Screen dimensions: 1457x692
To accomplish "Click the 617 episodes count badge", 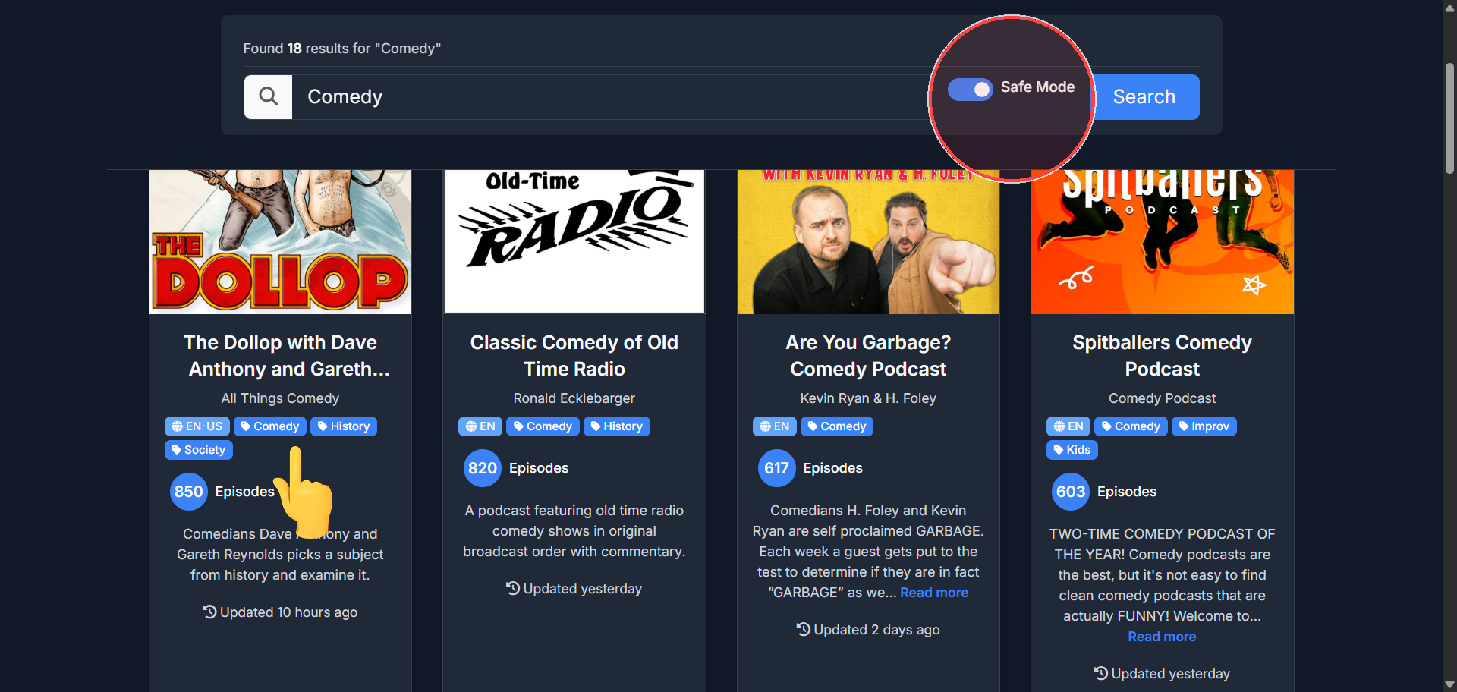I will pyautogui.click(x=776, y=468).
